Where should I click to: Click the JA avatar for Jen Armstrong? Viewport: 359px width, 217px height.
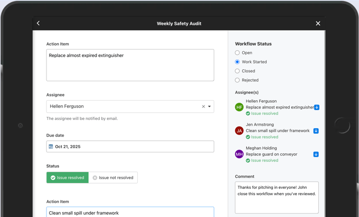[239, 131]
